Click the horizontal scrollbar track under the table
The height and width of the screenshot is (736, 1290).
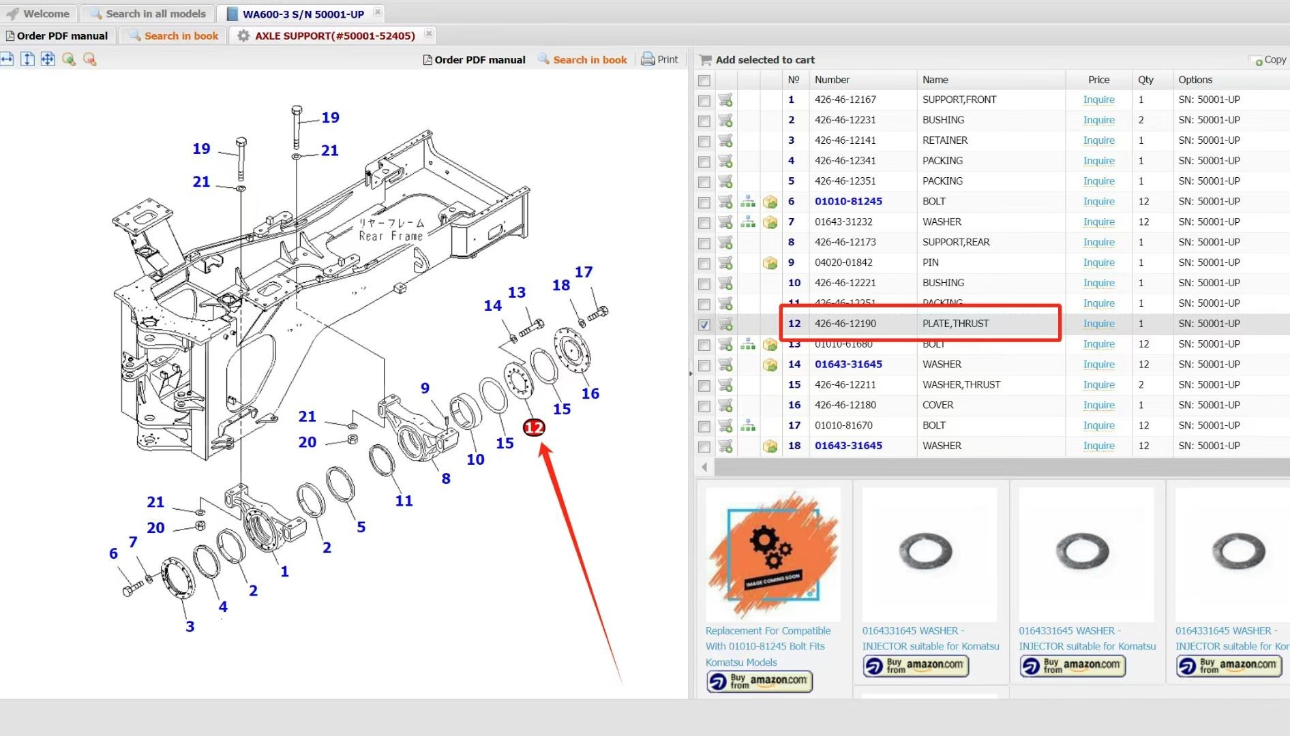[1001, 467]
